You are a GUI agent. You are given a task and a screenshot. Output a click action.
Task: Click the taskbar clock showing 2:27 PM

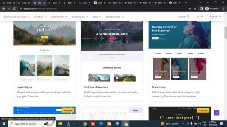pos(213,124)
